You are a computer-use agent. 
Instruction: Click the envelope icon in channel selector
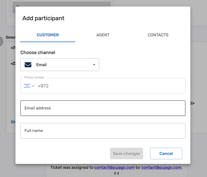click(x=28, y=65)
